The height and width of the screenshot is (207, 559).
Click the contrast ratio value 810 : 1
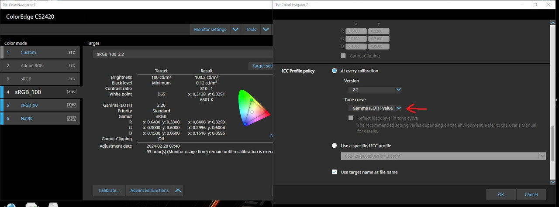(207, 88)
